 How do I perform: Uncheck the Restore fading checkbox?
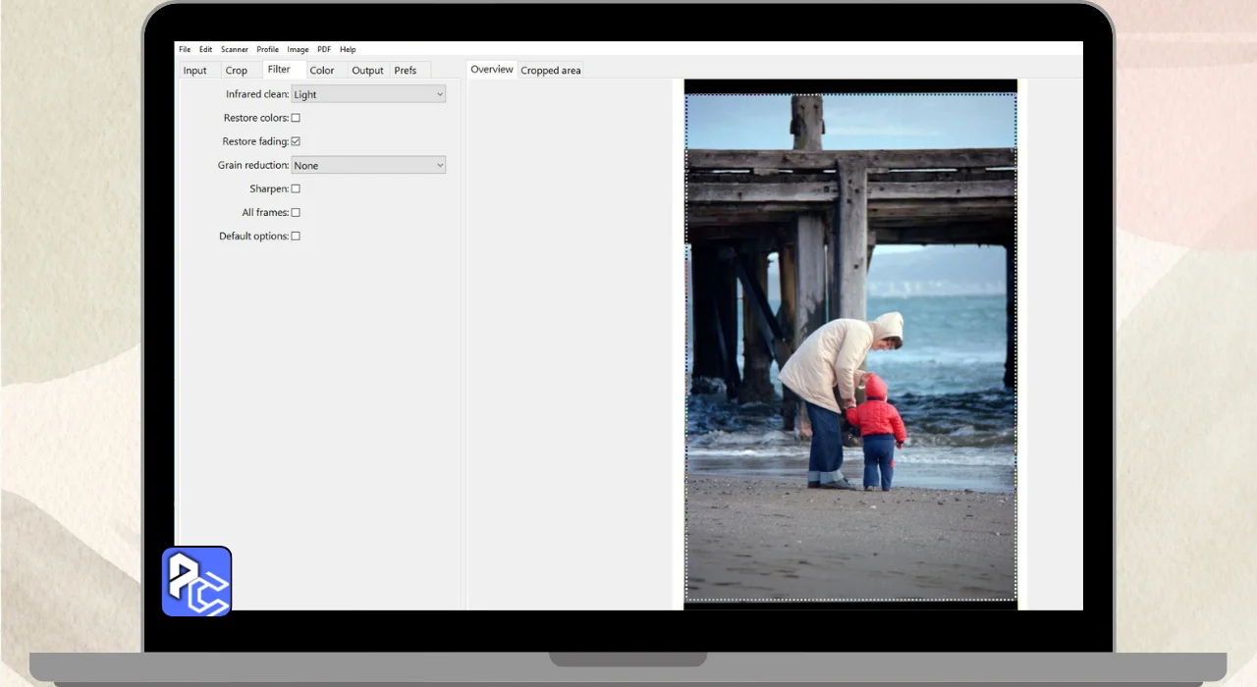[x=296, y=141]
